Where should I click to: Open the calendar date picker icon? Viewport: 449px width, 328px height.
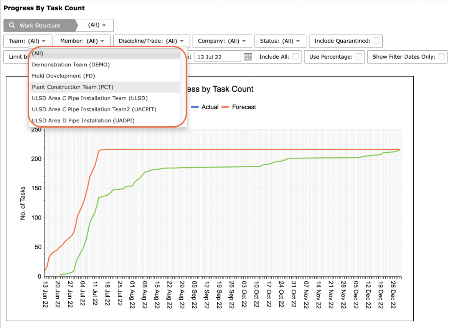248,57
